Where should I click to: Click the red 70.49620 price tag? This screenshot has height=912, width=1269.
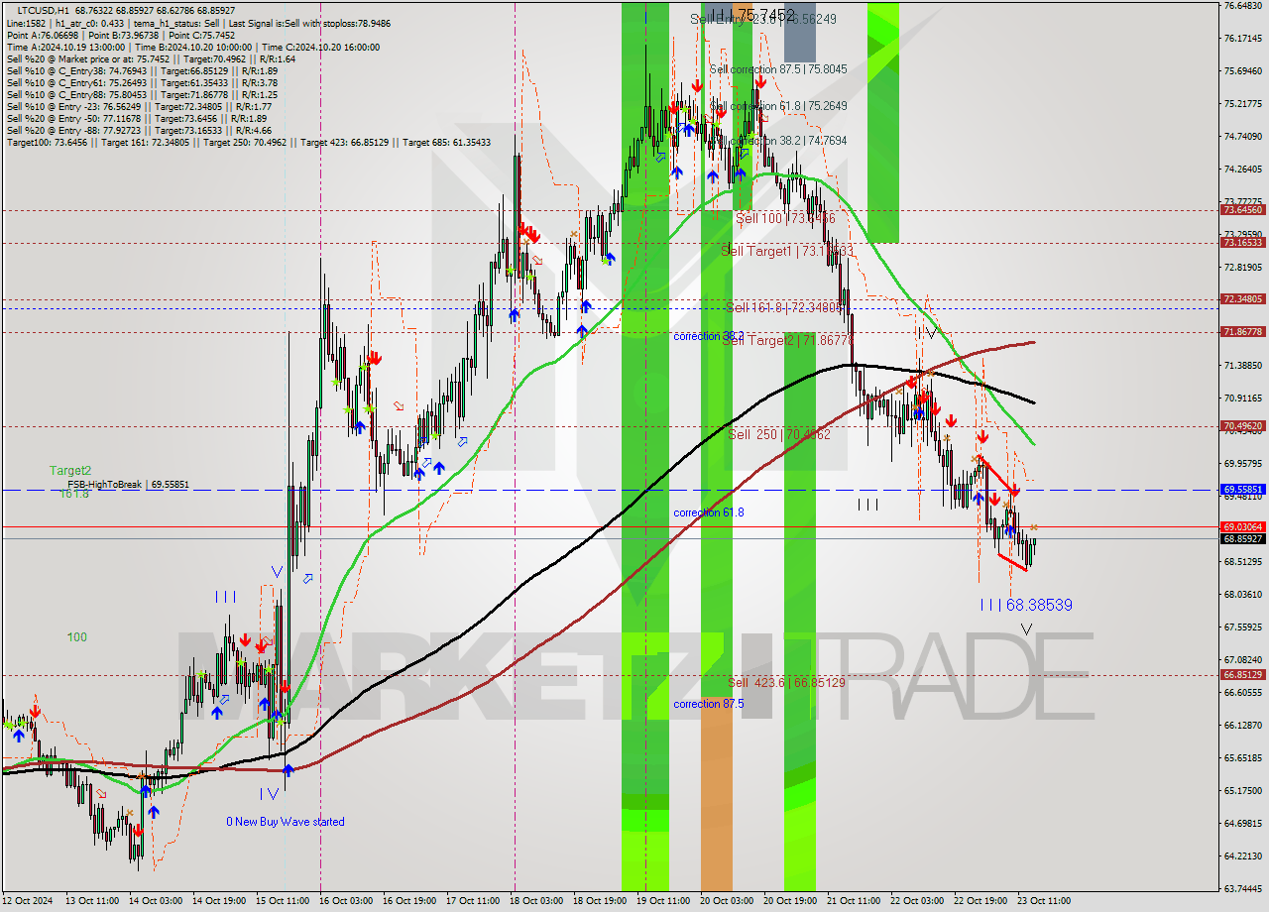pyautogui.click(x=1242, y=426)
